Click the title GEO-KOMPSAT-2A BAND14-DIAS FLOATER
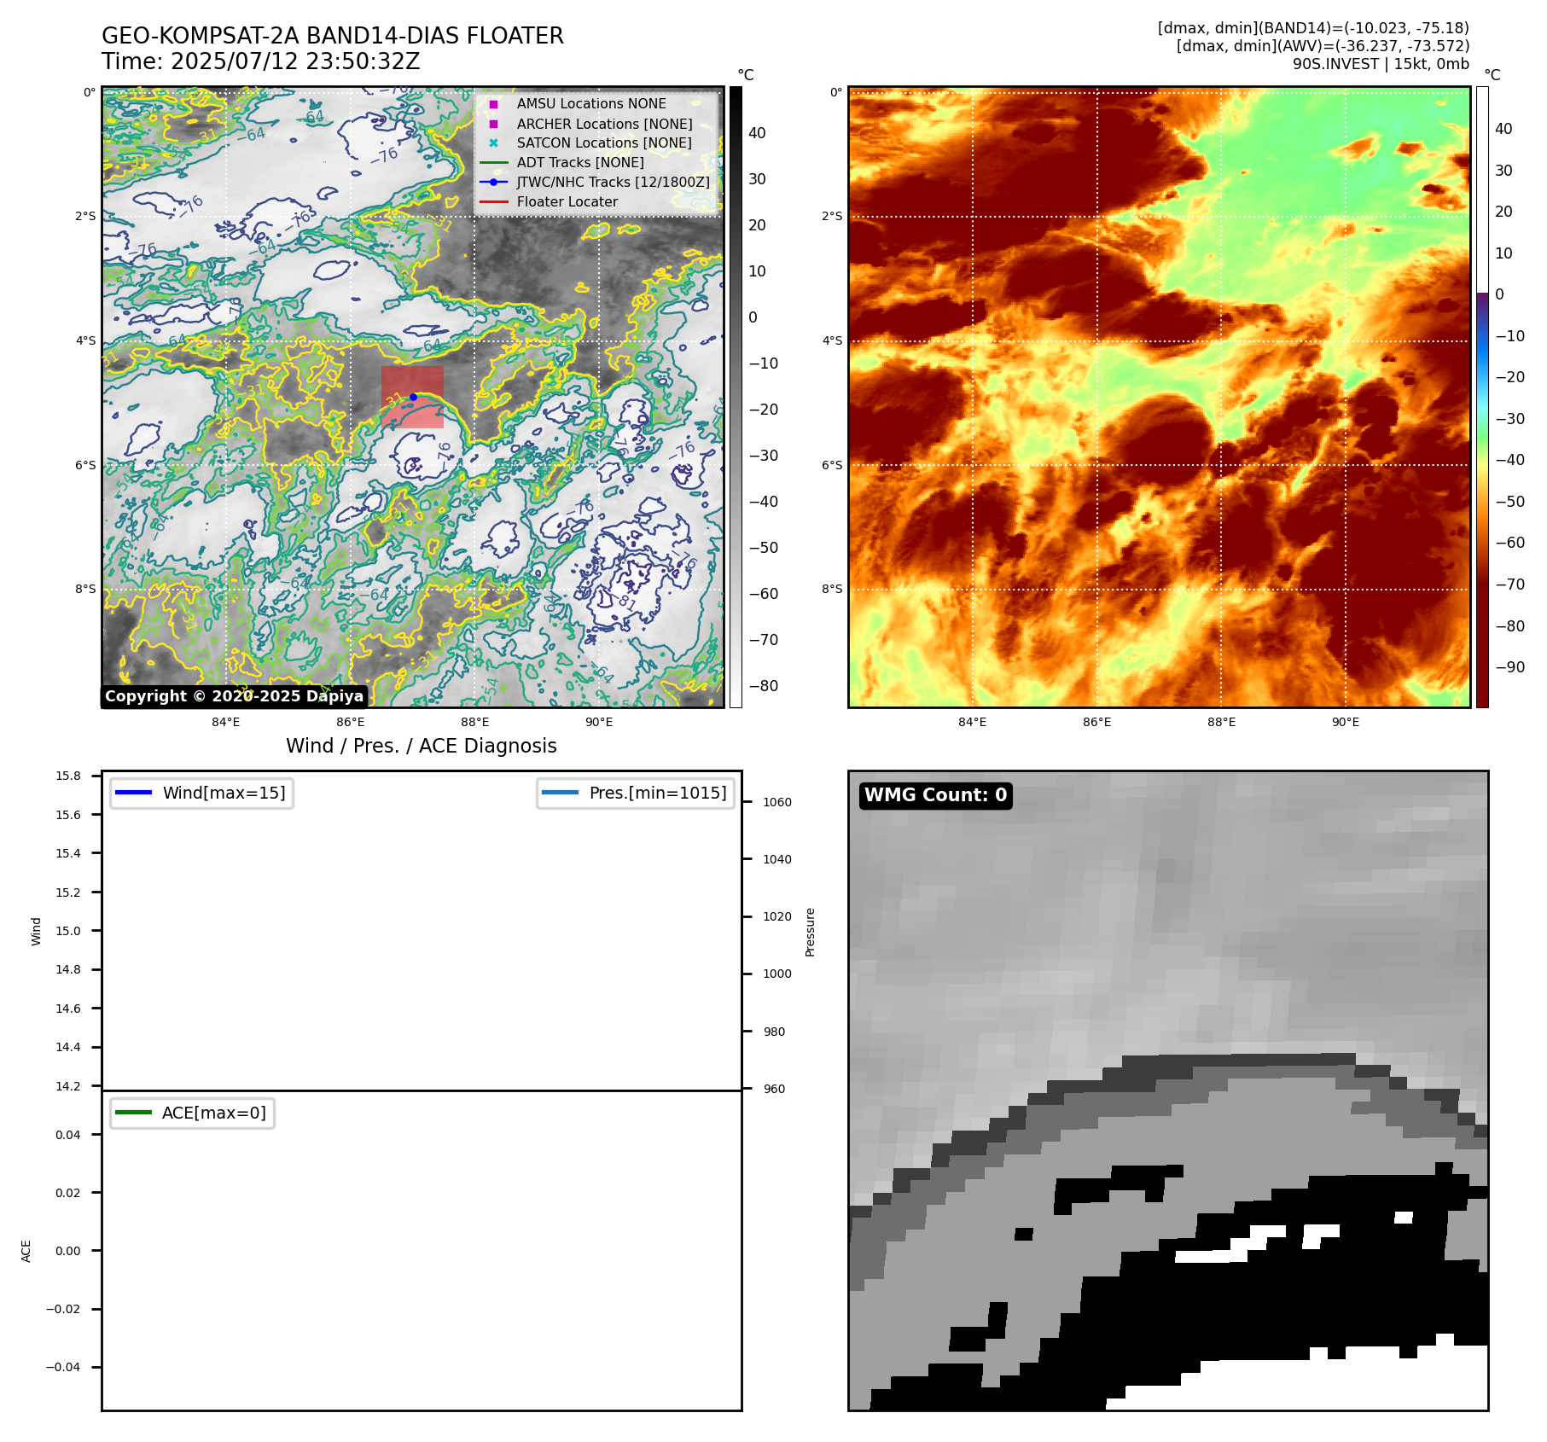The width and height of the screenshot is (1547, 1442). [x=333, y=36]
